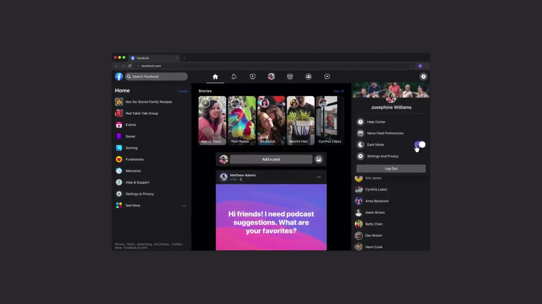Click the Log Out button
Viewport: 542px width, 304px height.
tap(391, 169)
